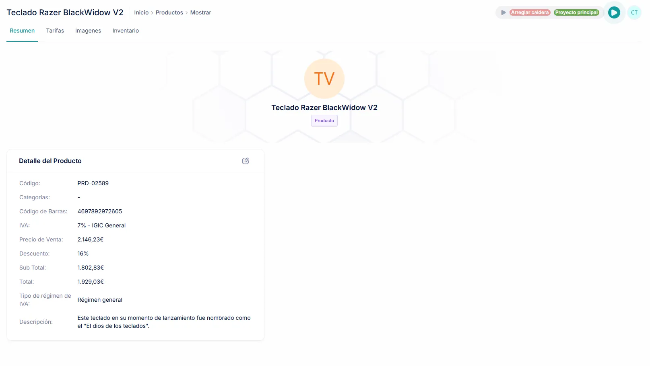Click the product code PRD-02589

click(x=93, y=183)
